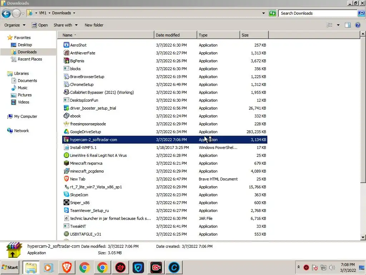The height and width of the screenshot is (275, 366).
Task: Open Documents library in sidebar
Action: 27,81
